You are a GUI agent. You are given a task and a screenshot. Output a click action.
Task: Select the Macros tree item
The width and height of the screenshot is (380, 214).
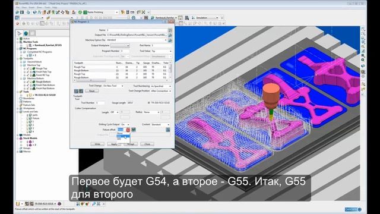tap(27, 152)
